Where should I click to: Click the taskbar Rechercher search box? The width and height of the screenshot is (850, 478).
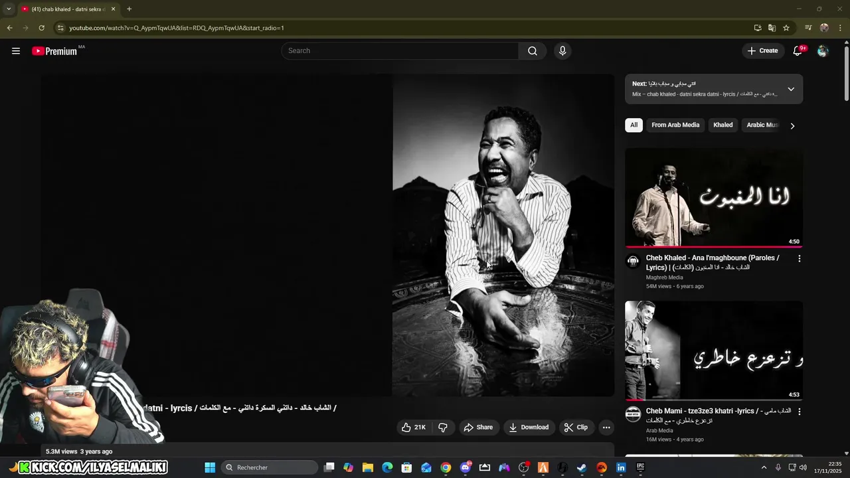point(268,467)
